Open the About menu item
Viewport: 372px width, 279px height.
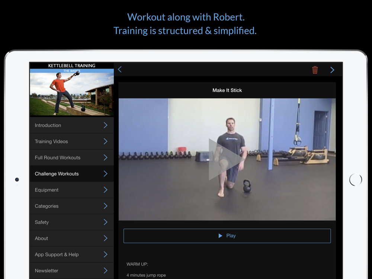point(72,238)
